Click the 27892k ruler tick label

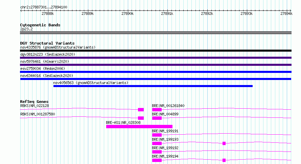coord(207,13)
